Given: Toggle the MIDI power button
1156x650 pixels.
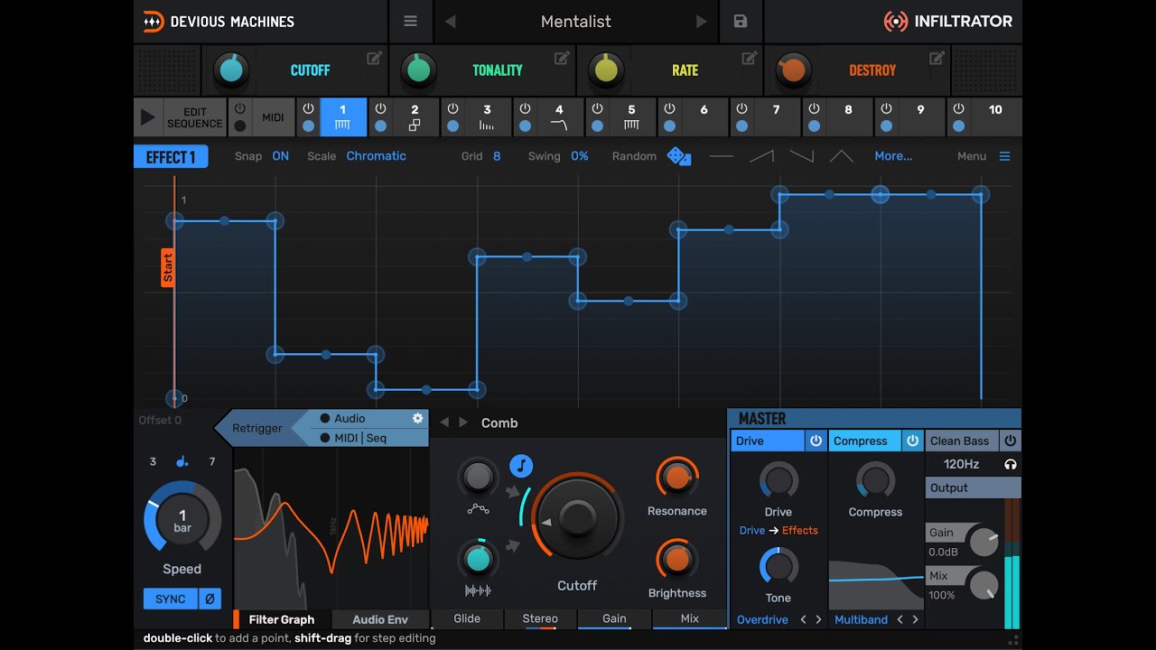Looking at the screenshot, I should [239, 108].
